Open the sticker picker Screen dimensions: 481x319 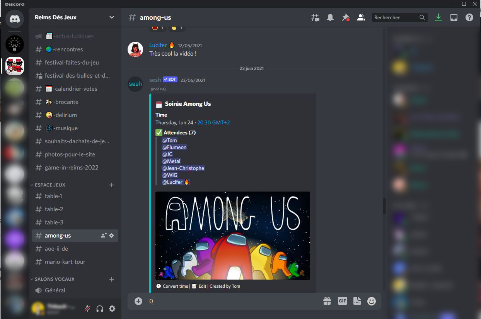coord(357,301)
